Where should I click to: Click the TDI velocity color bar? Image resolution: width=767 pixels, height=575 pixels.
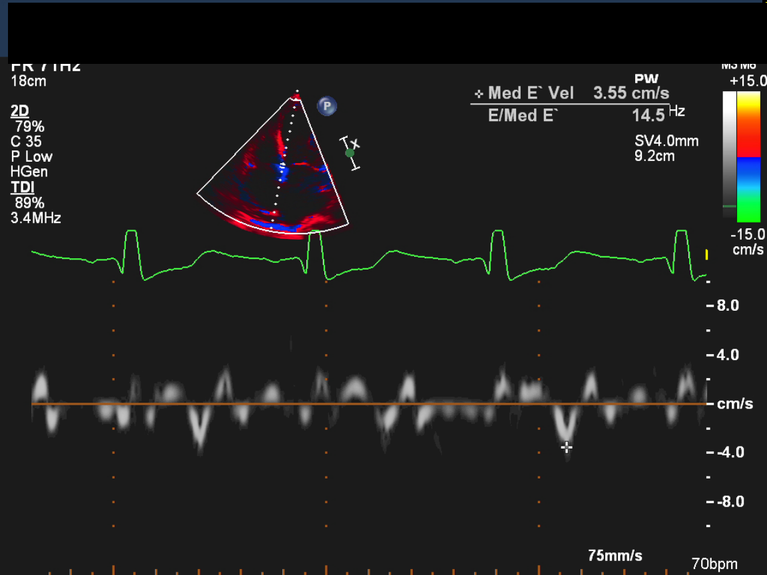pos(749,157)
